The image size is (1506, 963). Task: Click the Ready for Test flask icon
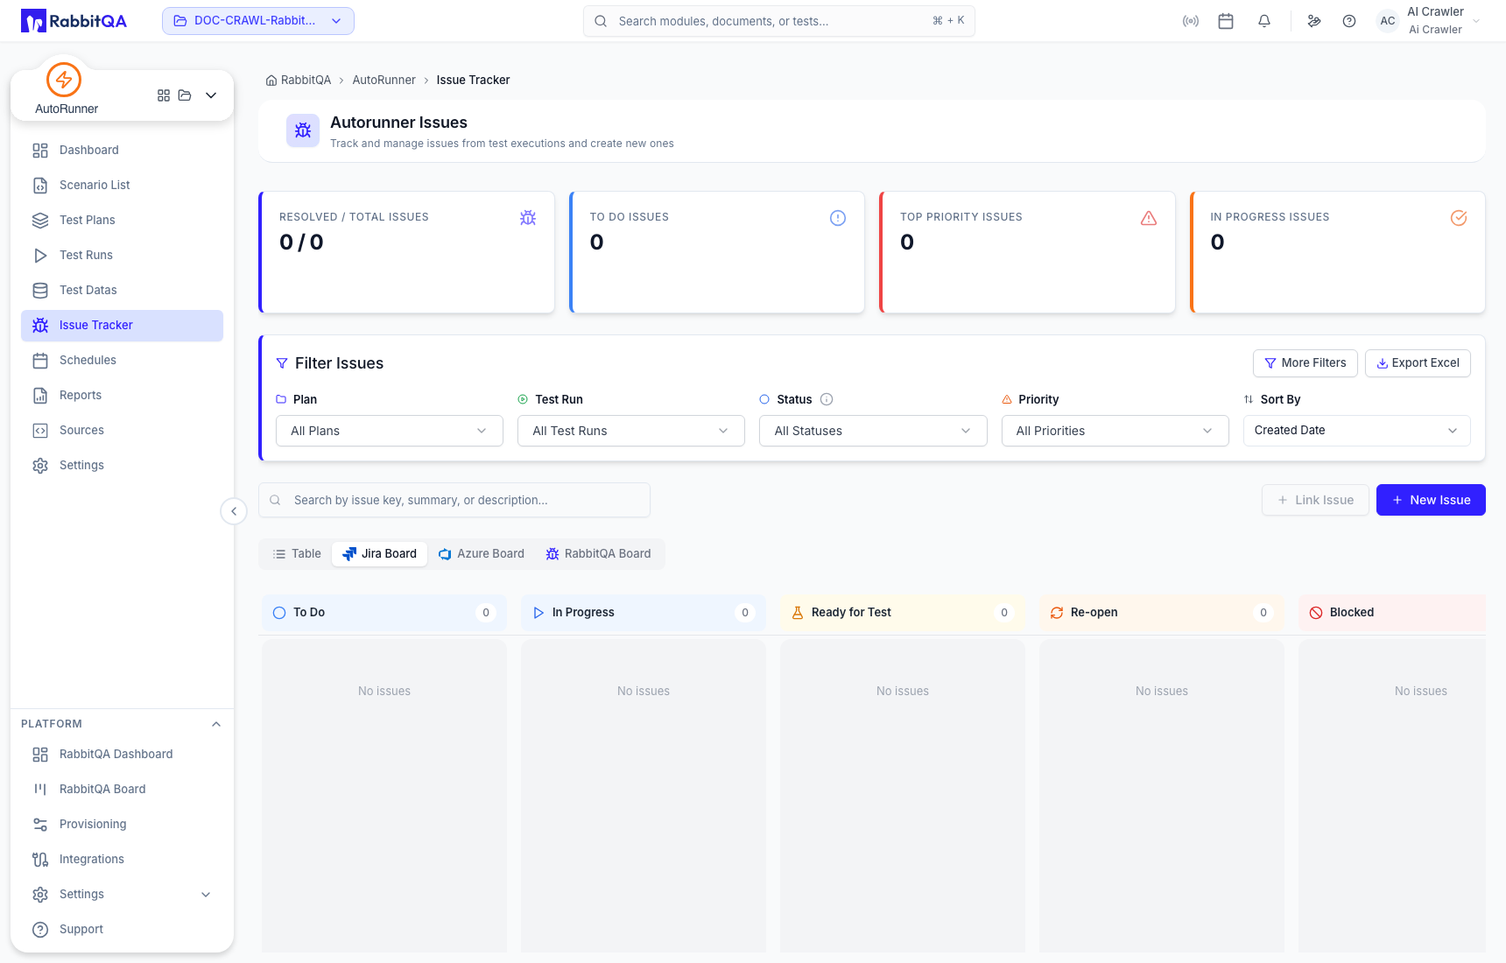pyautogui.click(x=798, y=613)
